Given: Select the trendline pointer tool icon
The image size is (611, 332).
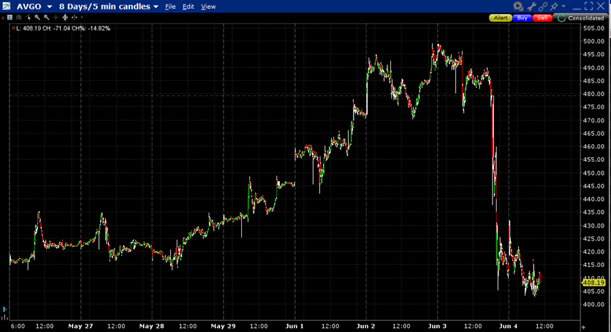Looking at the screenshot, I should tap(28, 17).
